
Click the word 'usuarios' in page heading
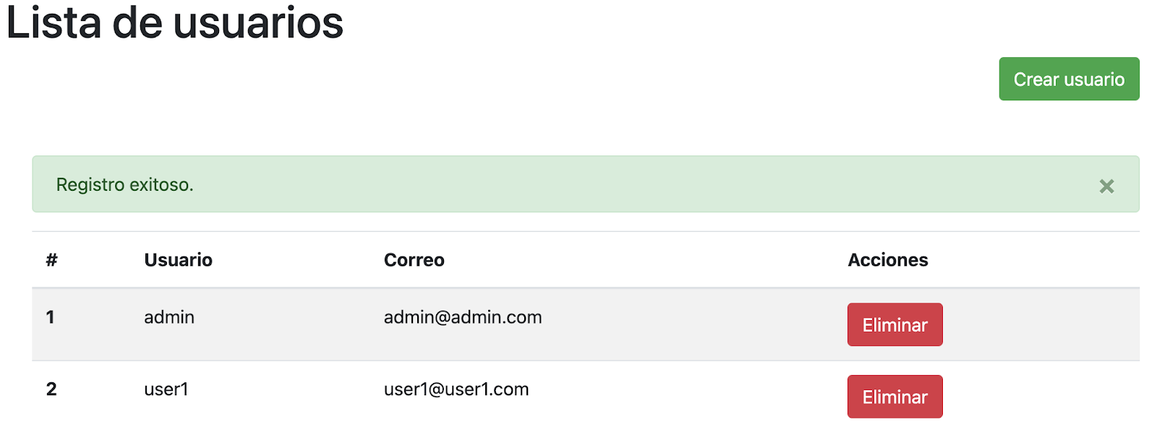tap(258, 22)
